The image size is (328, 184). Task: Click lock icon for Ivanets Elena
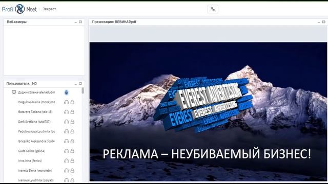pos(72,171)
